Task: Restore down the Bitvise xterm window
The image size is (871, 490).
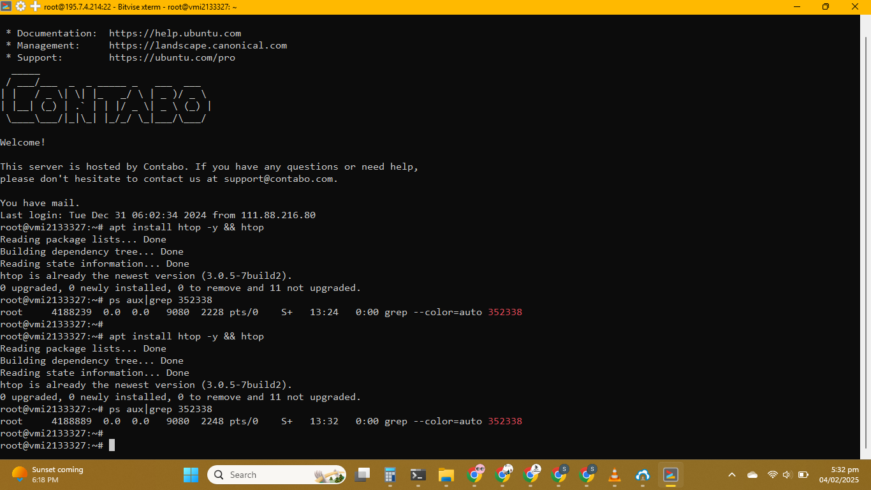Action: coord(826,6)
